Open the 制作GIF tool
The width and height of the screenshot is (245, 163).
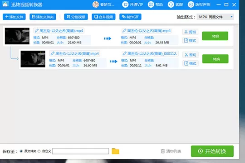(x=130, y=17)
